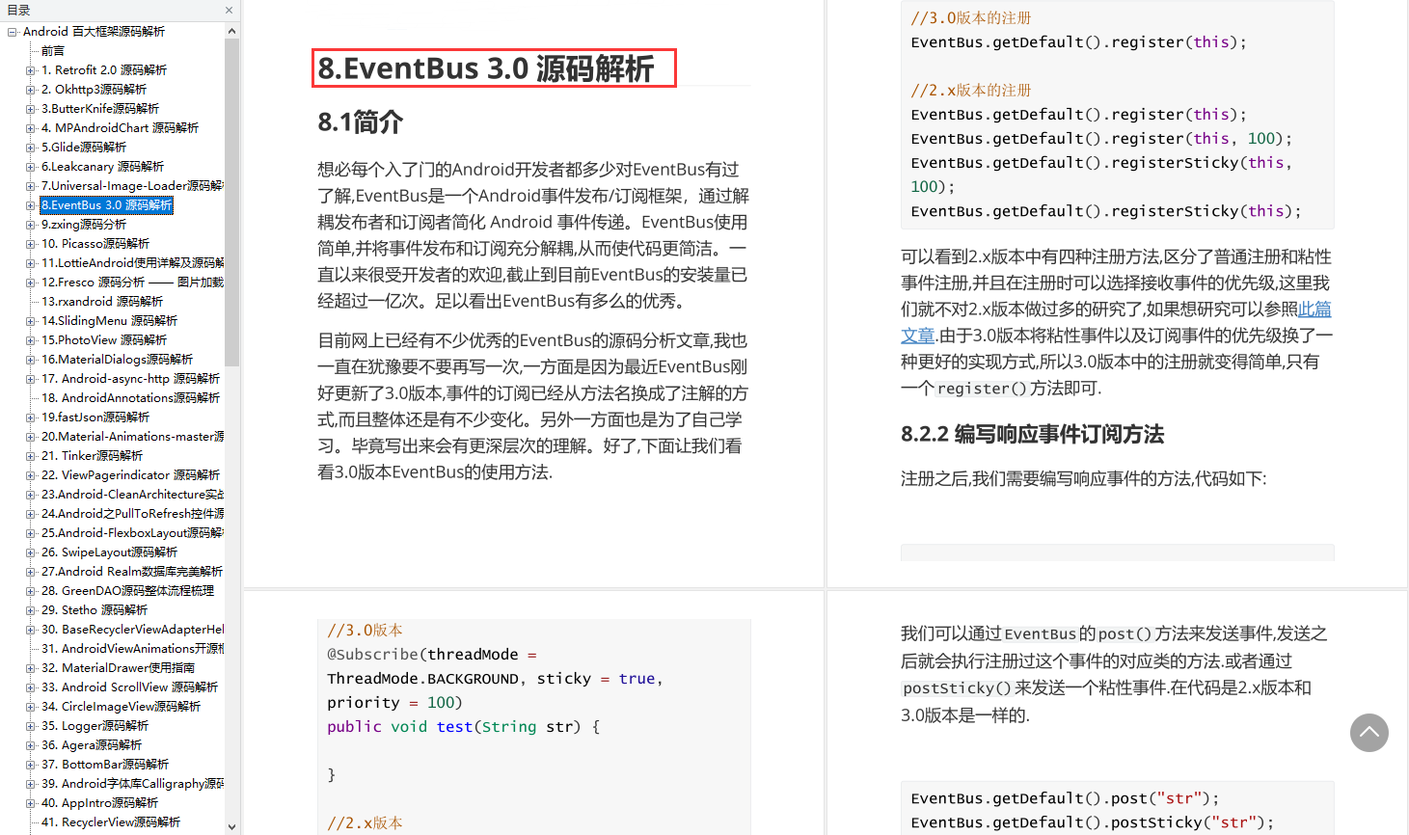Expand the 1. Retrofit 2.0 源码解析 node
1409x835 pixels.
(31, 70)
